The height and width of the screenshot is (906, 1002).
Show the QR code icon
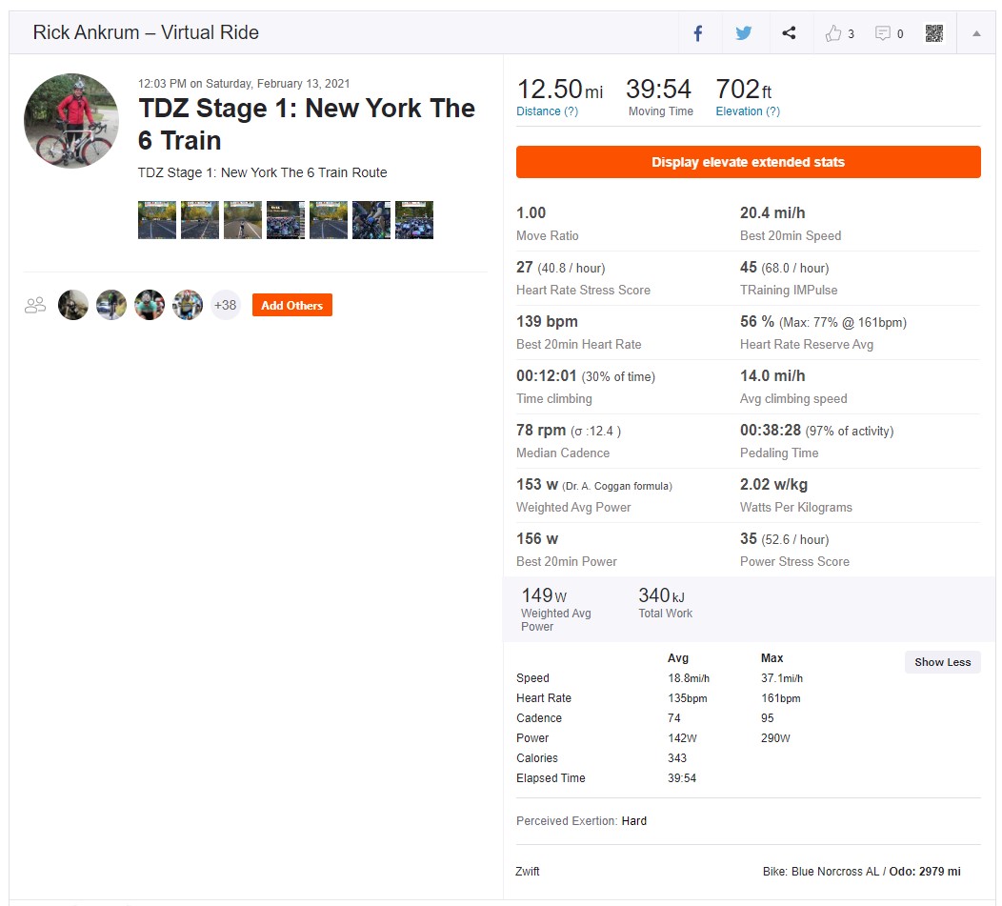(x=933, y=33)
